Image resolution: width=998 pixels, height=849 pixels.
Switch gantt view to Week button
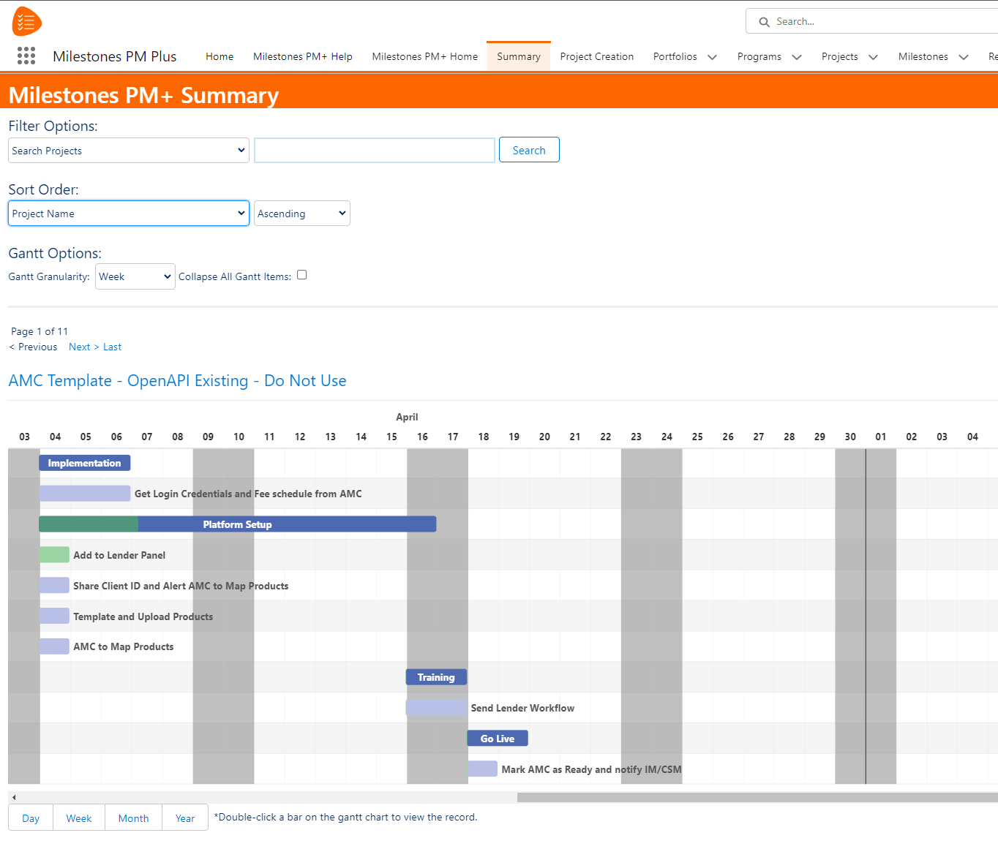pos(79,818)
